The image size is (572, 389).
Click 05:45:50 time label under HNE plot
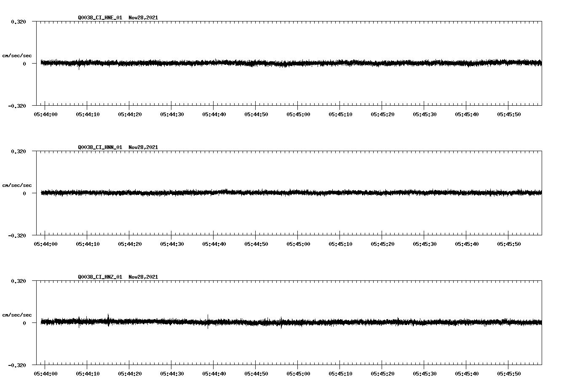pos(509,115)
